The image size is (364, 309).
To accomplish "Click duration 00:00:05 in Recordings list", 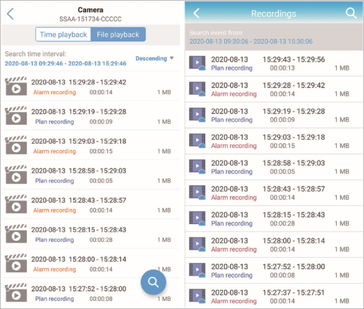I will [x=282, y=172].
